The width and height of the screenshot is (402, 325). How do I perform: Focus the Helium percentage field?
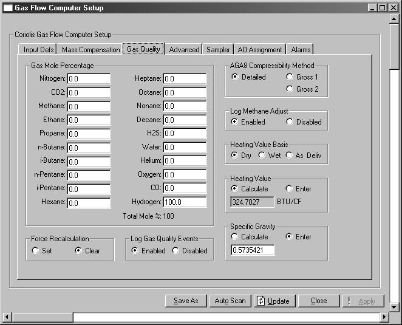[185, 160]
